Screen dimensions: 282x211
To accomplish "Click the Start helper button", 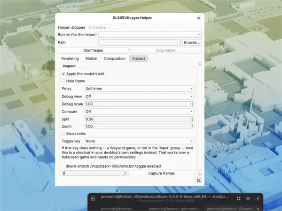I will point(94,50).
